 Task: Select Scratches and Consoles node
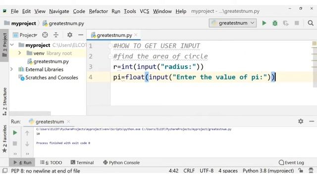click(48, 78)
